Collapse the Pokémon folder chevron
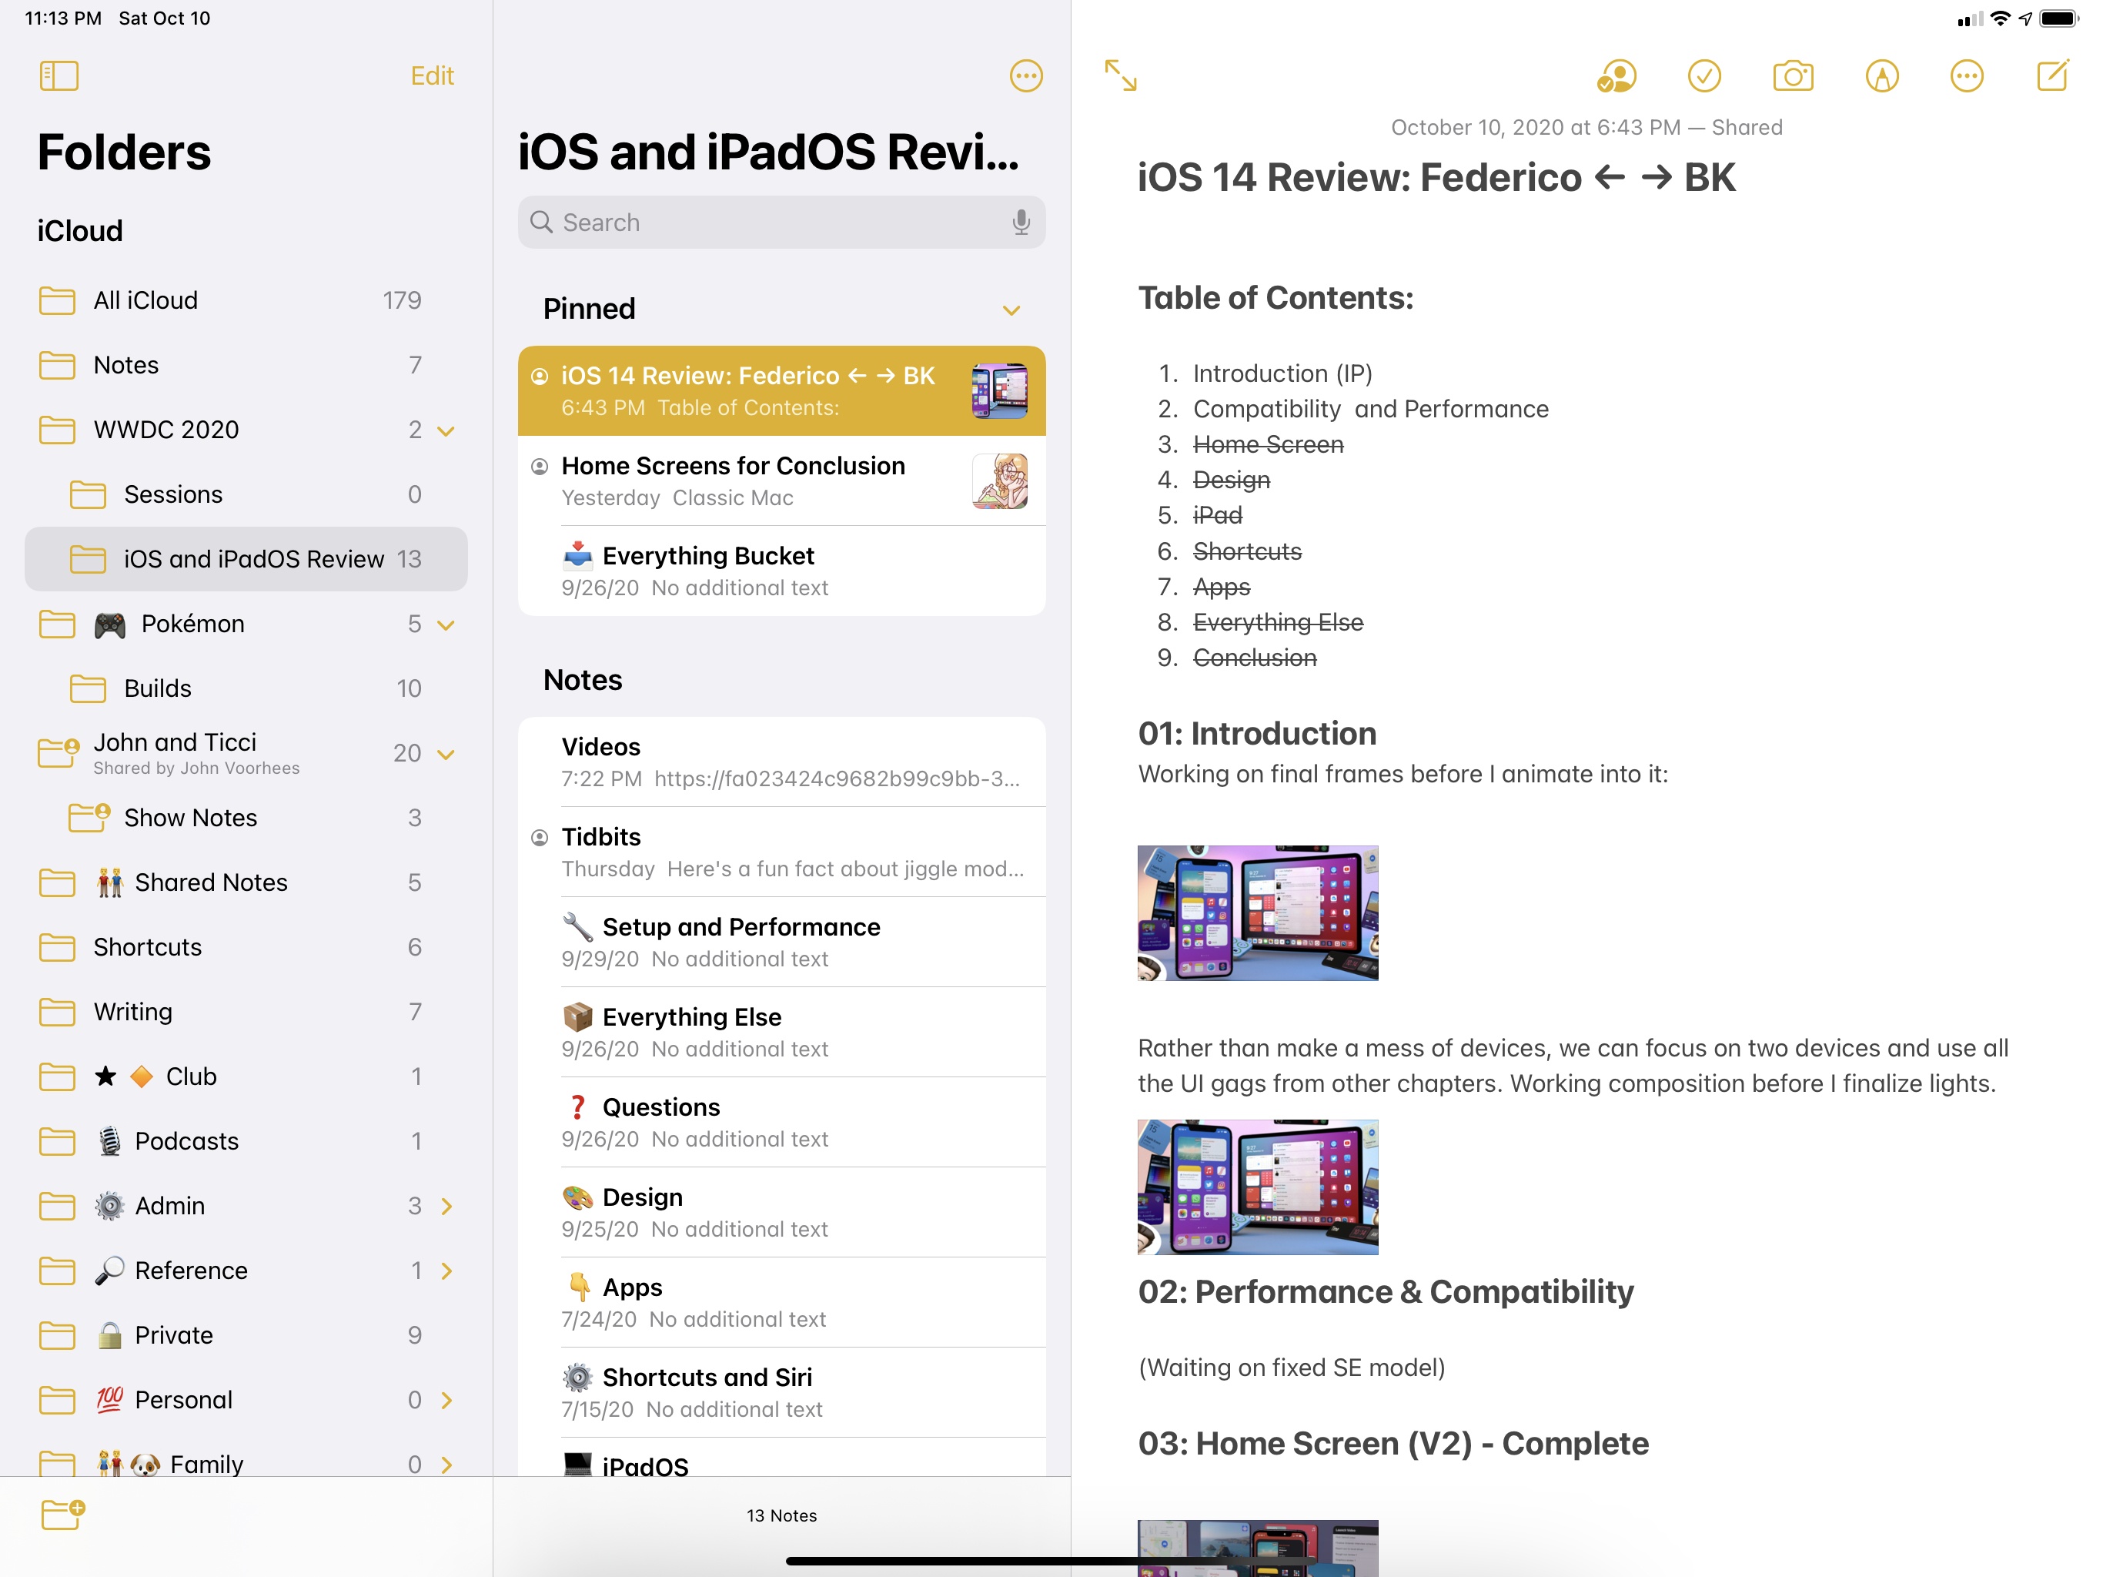Viewport: 2103px width, 1577px height. (446, 625)
